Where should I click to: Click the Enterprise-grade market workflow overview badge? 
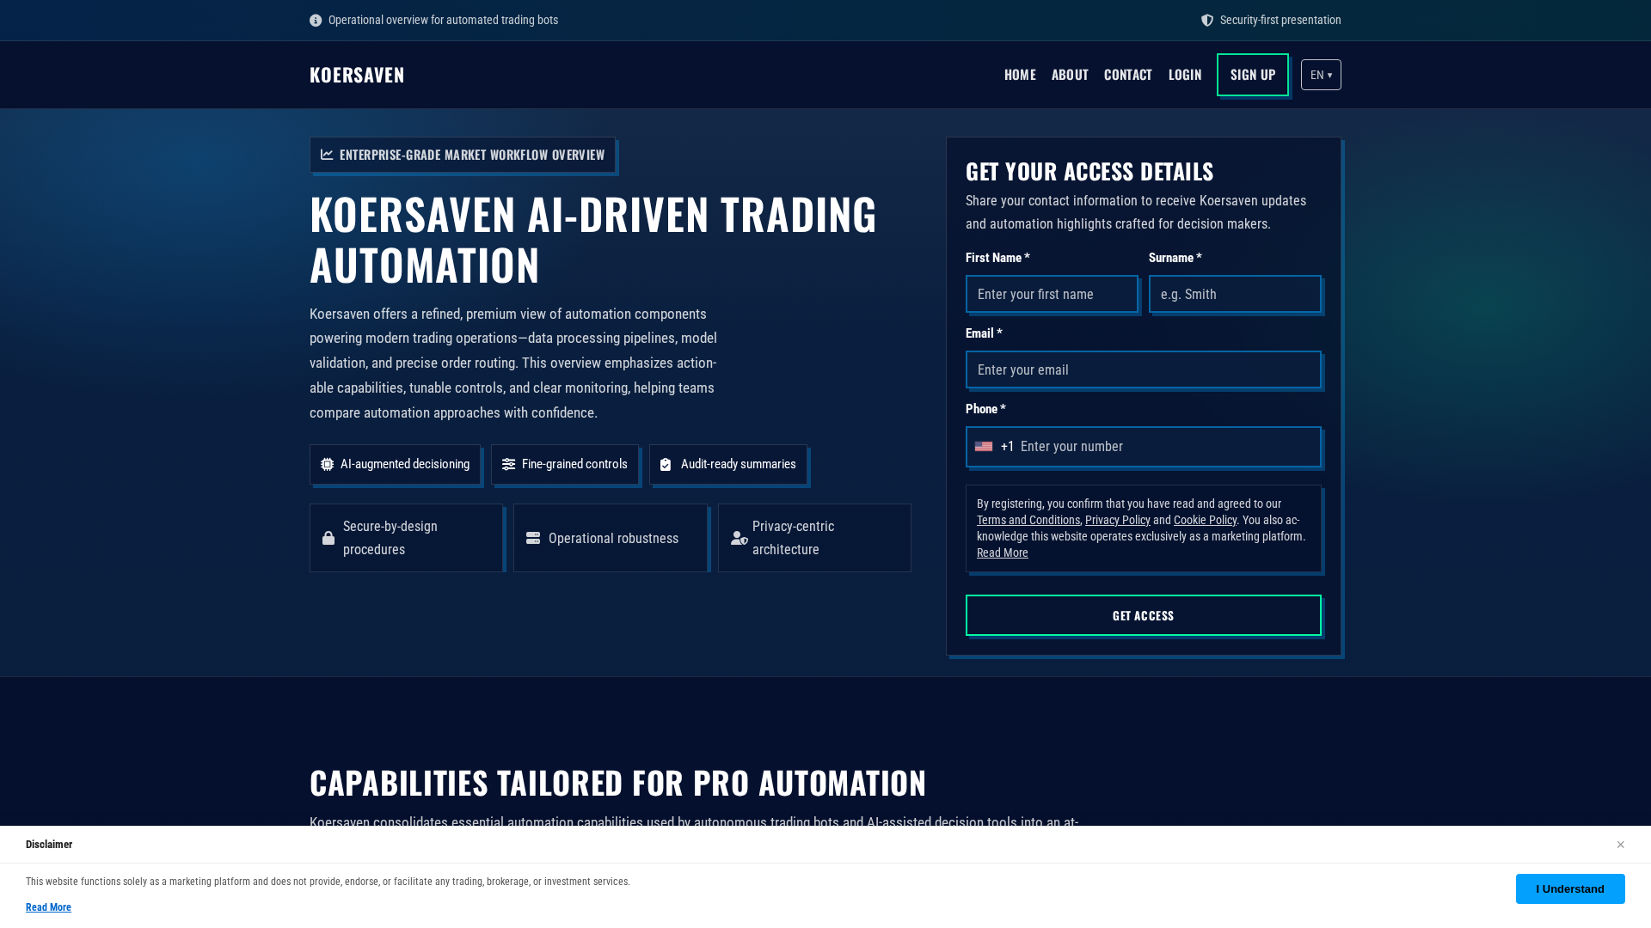point(463,155)
